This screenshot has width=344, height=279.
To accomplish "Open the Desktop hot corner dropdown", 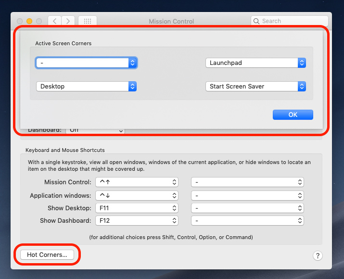I will (x=86, y=87).
